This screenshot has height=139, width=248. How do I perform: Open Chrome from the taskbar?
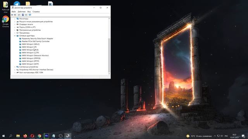pos(40,136)
